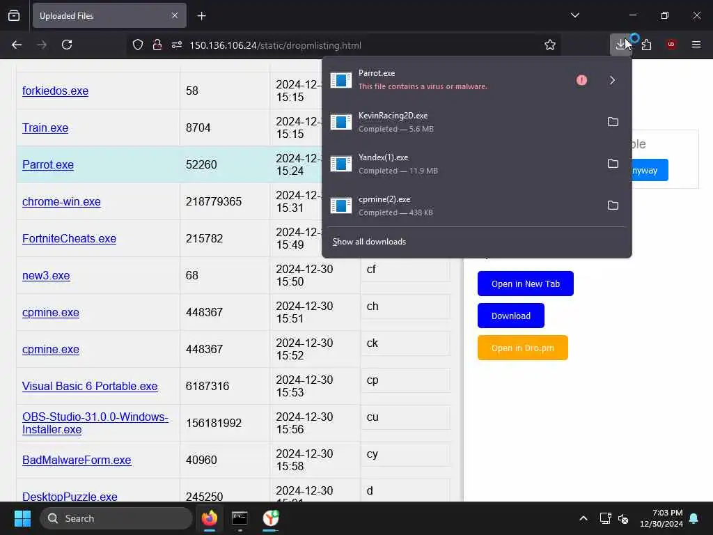Screen dimensions: 713x535
Task: Open the tracking protection shield icon
Action: 138,45
